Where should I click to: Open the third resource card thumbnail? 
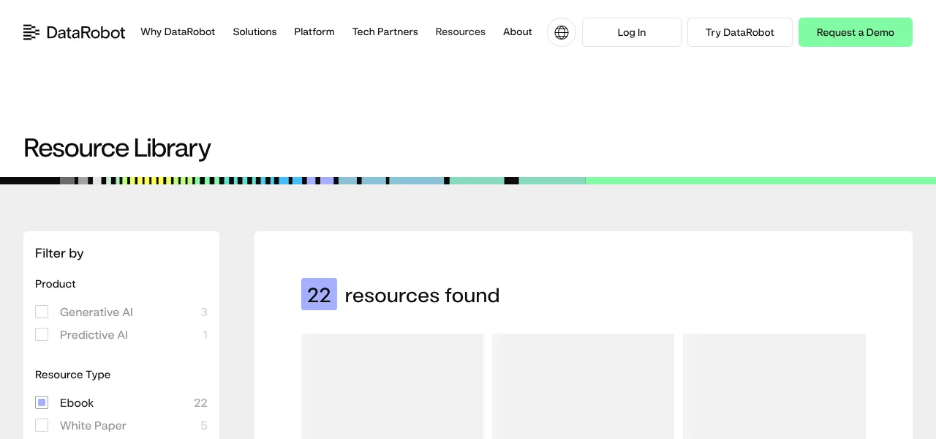click(774, 386)
